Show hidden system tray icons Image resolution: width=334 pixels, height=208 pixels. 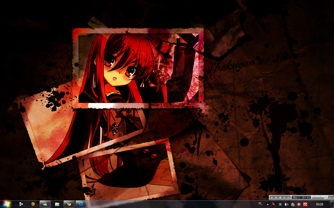tap(267, 204)
